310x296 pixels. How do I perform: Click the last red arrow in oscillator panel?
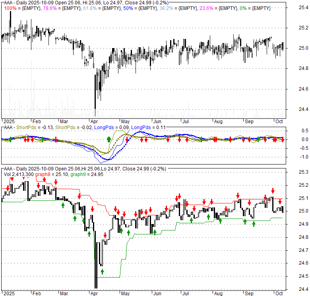coord(283,139)
